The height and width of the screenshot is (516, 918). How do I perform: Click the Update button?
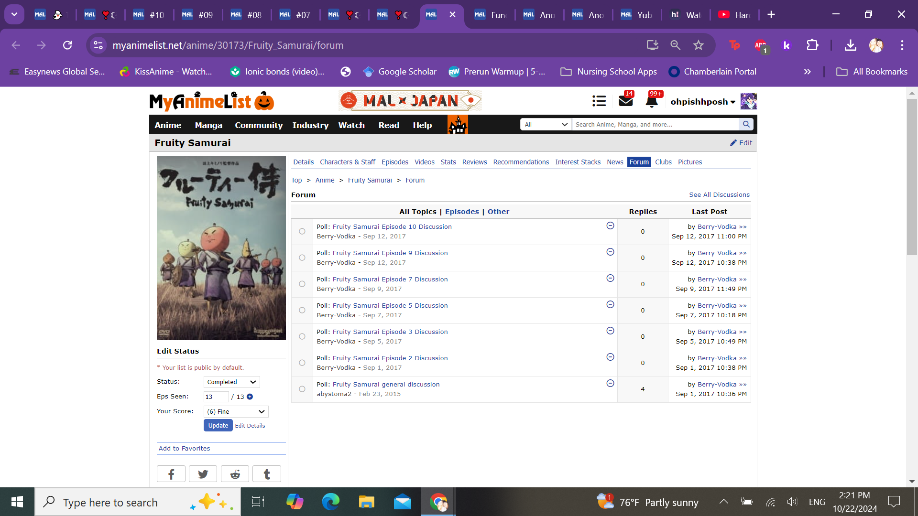point(218,425)
